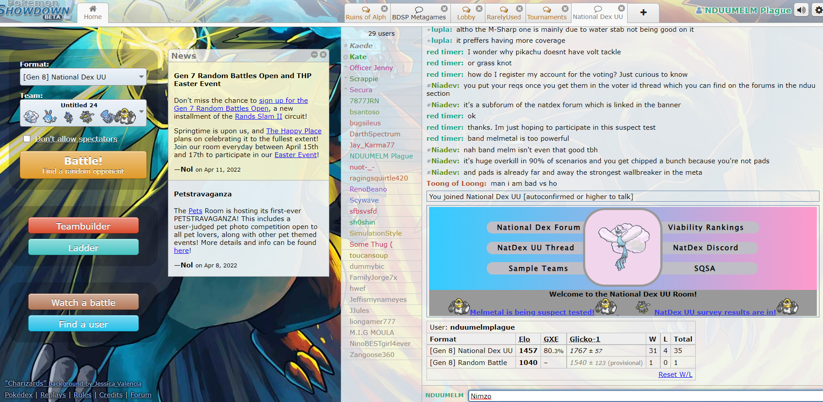Open the Easter Event link

tap(296, 154)
